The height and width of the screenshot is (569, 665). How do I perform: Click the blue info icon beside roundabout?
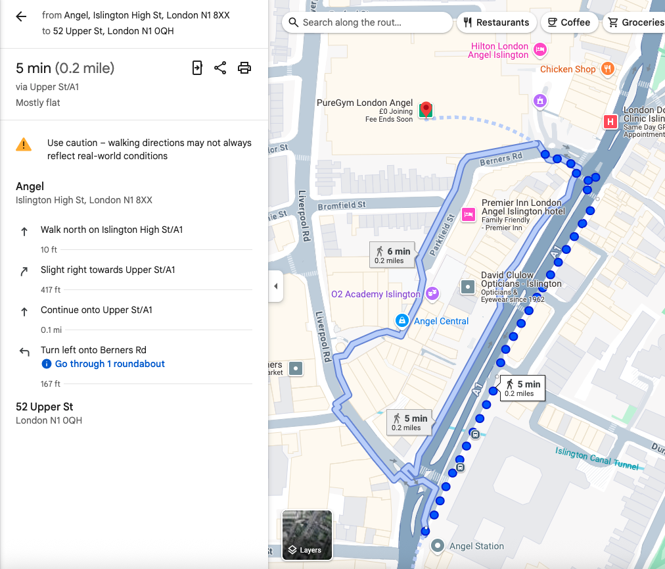pyautogui.click(x=46, y=364)
